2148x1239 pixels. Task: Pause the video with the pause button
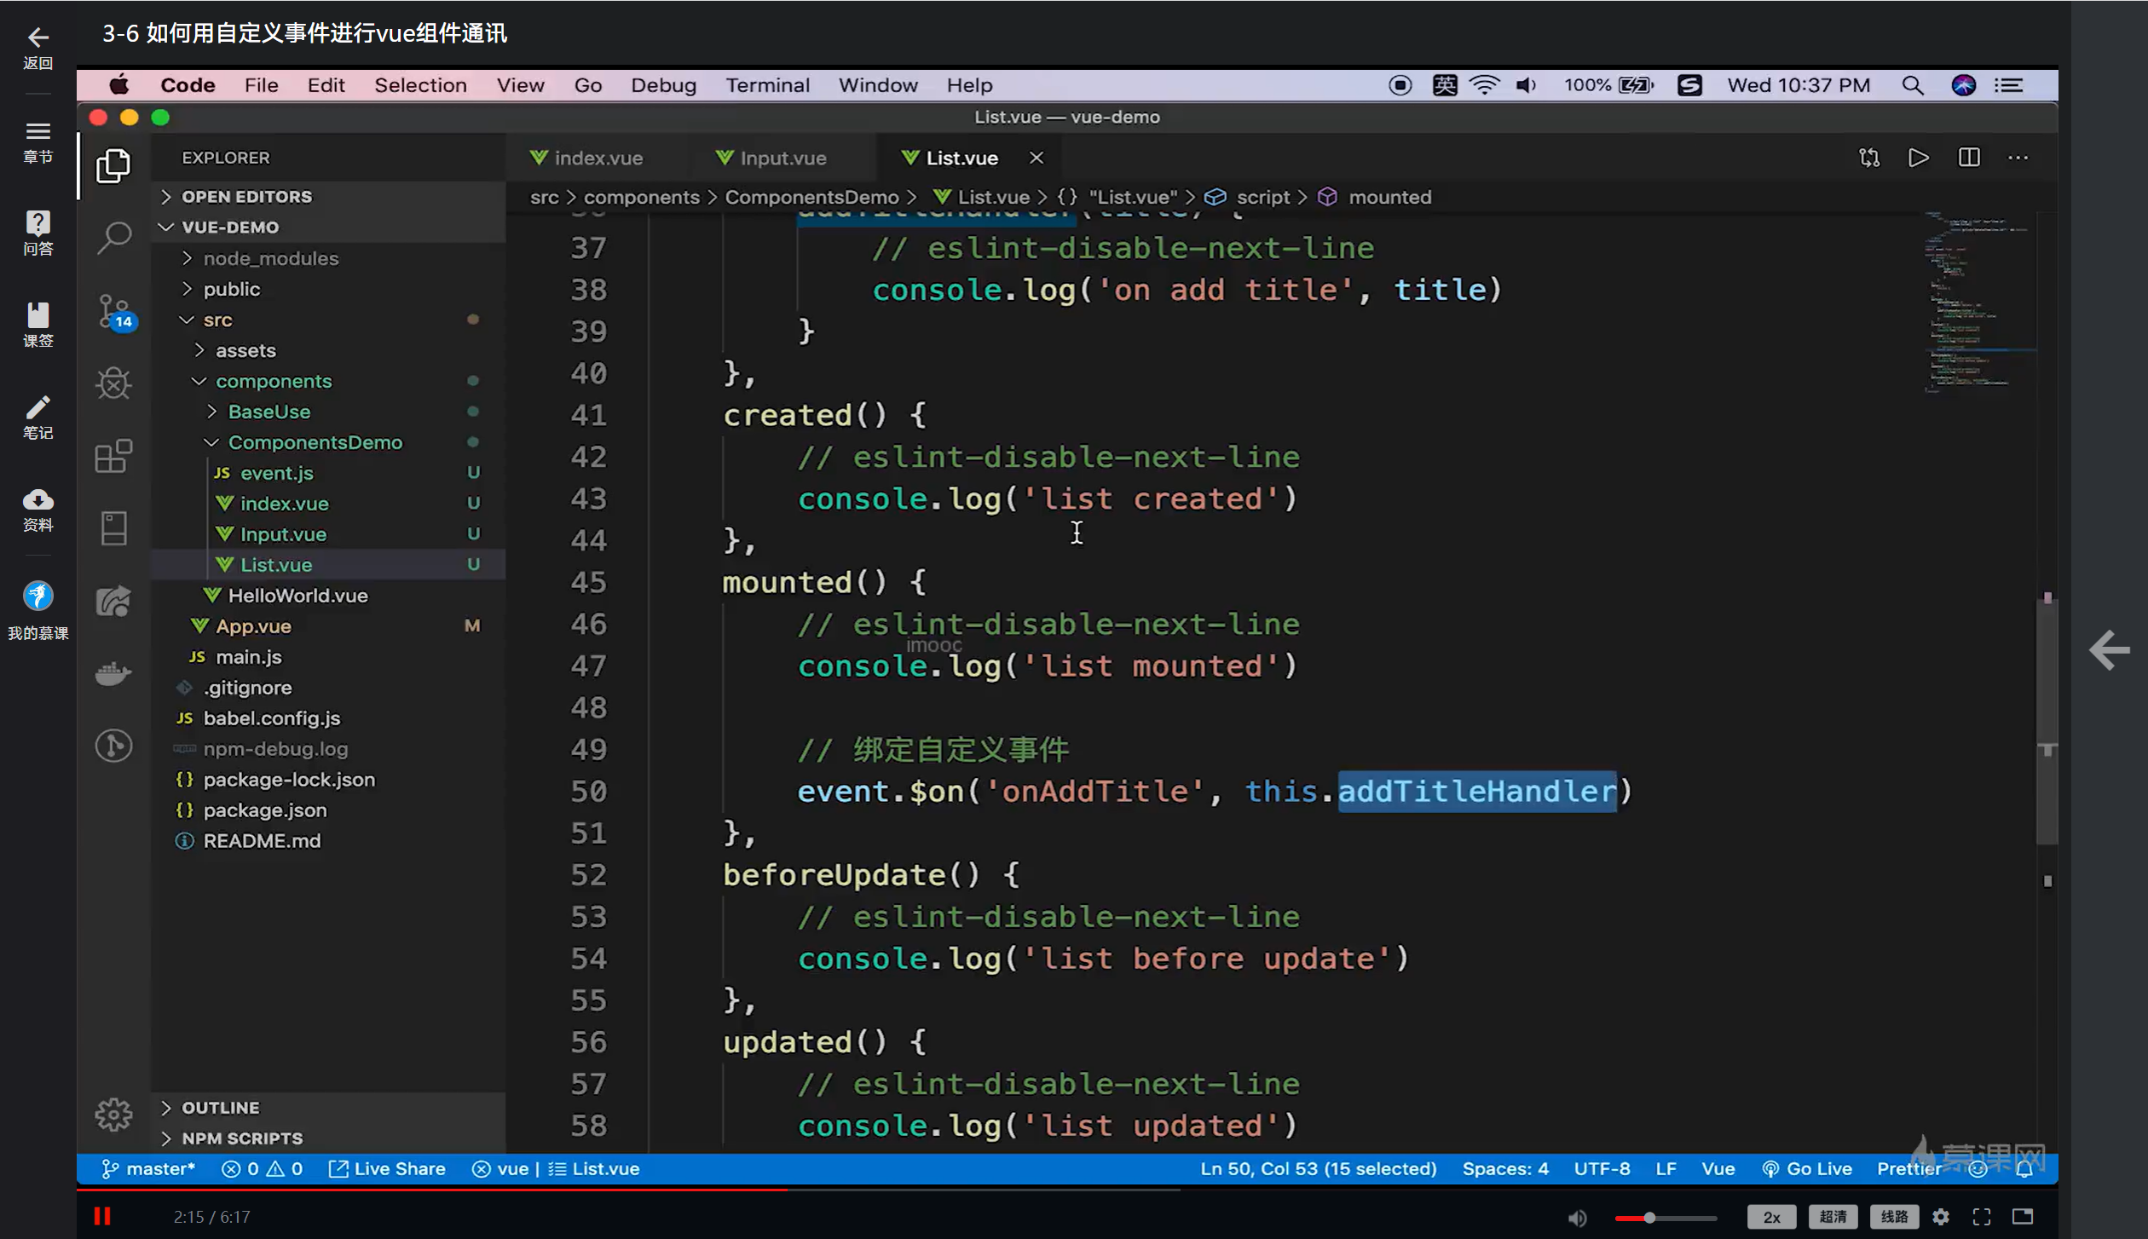click(102, 1216)
